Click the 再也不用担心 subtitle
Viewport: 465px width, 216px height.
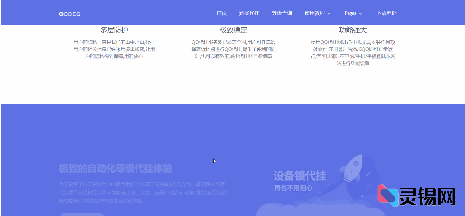[293, 188]
